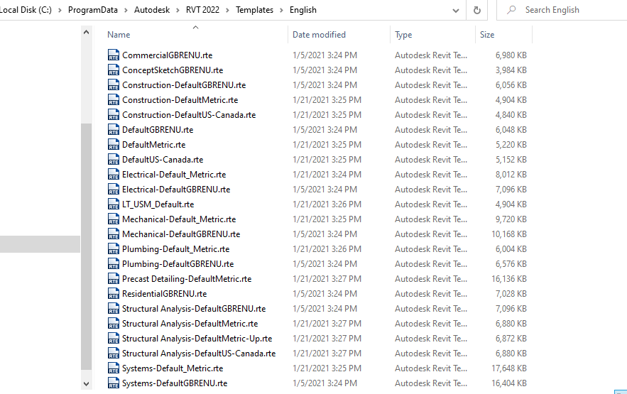Click the icon of Structural Analysis-DefaultUS-Canada.rte
Image resolution: width=627 pixels, height=394 pixels.
pyautogui.click(x=114, y=354)
